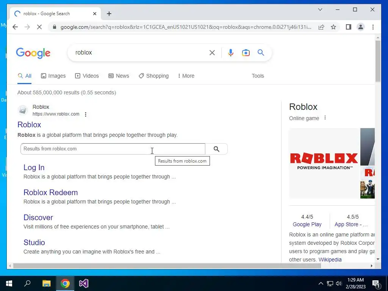Open the Windows Start menu
Image resolution: width=388 pixels, height=291 pixels.
9,283
